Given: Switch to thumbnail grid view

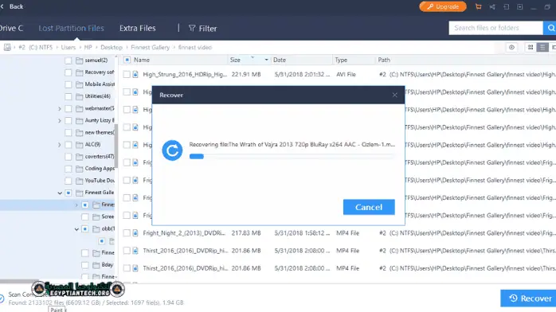Looking at the screenshot, I should pos(531,48).
